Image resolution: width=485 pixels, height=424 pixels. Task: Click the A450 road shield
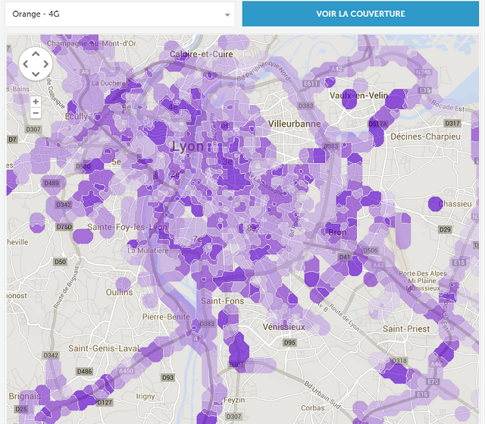[126, 371]
